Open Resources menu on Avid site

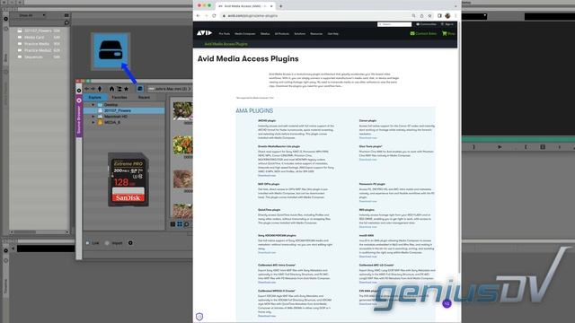(x=316, y=34)
